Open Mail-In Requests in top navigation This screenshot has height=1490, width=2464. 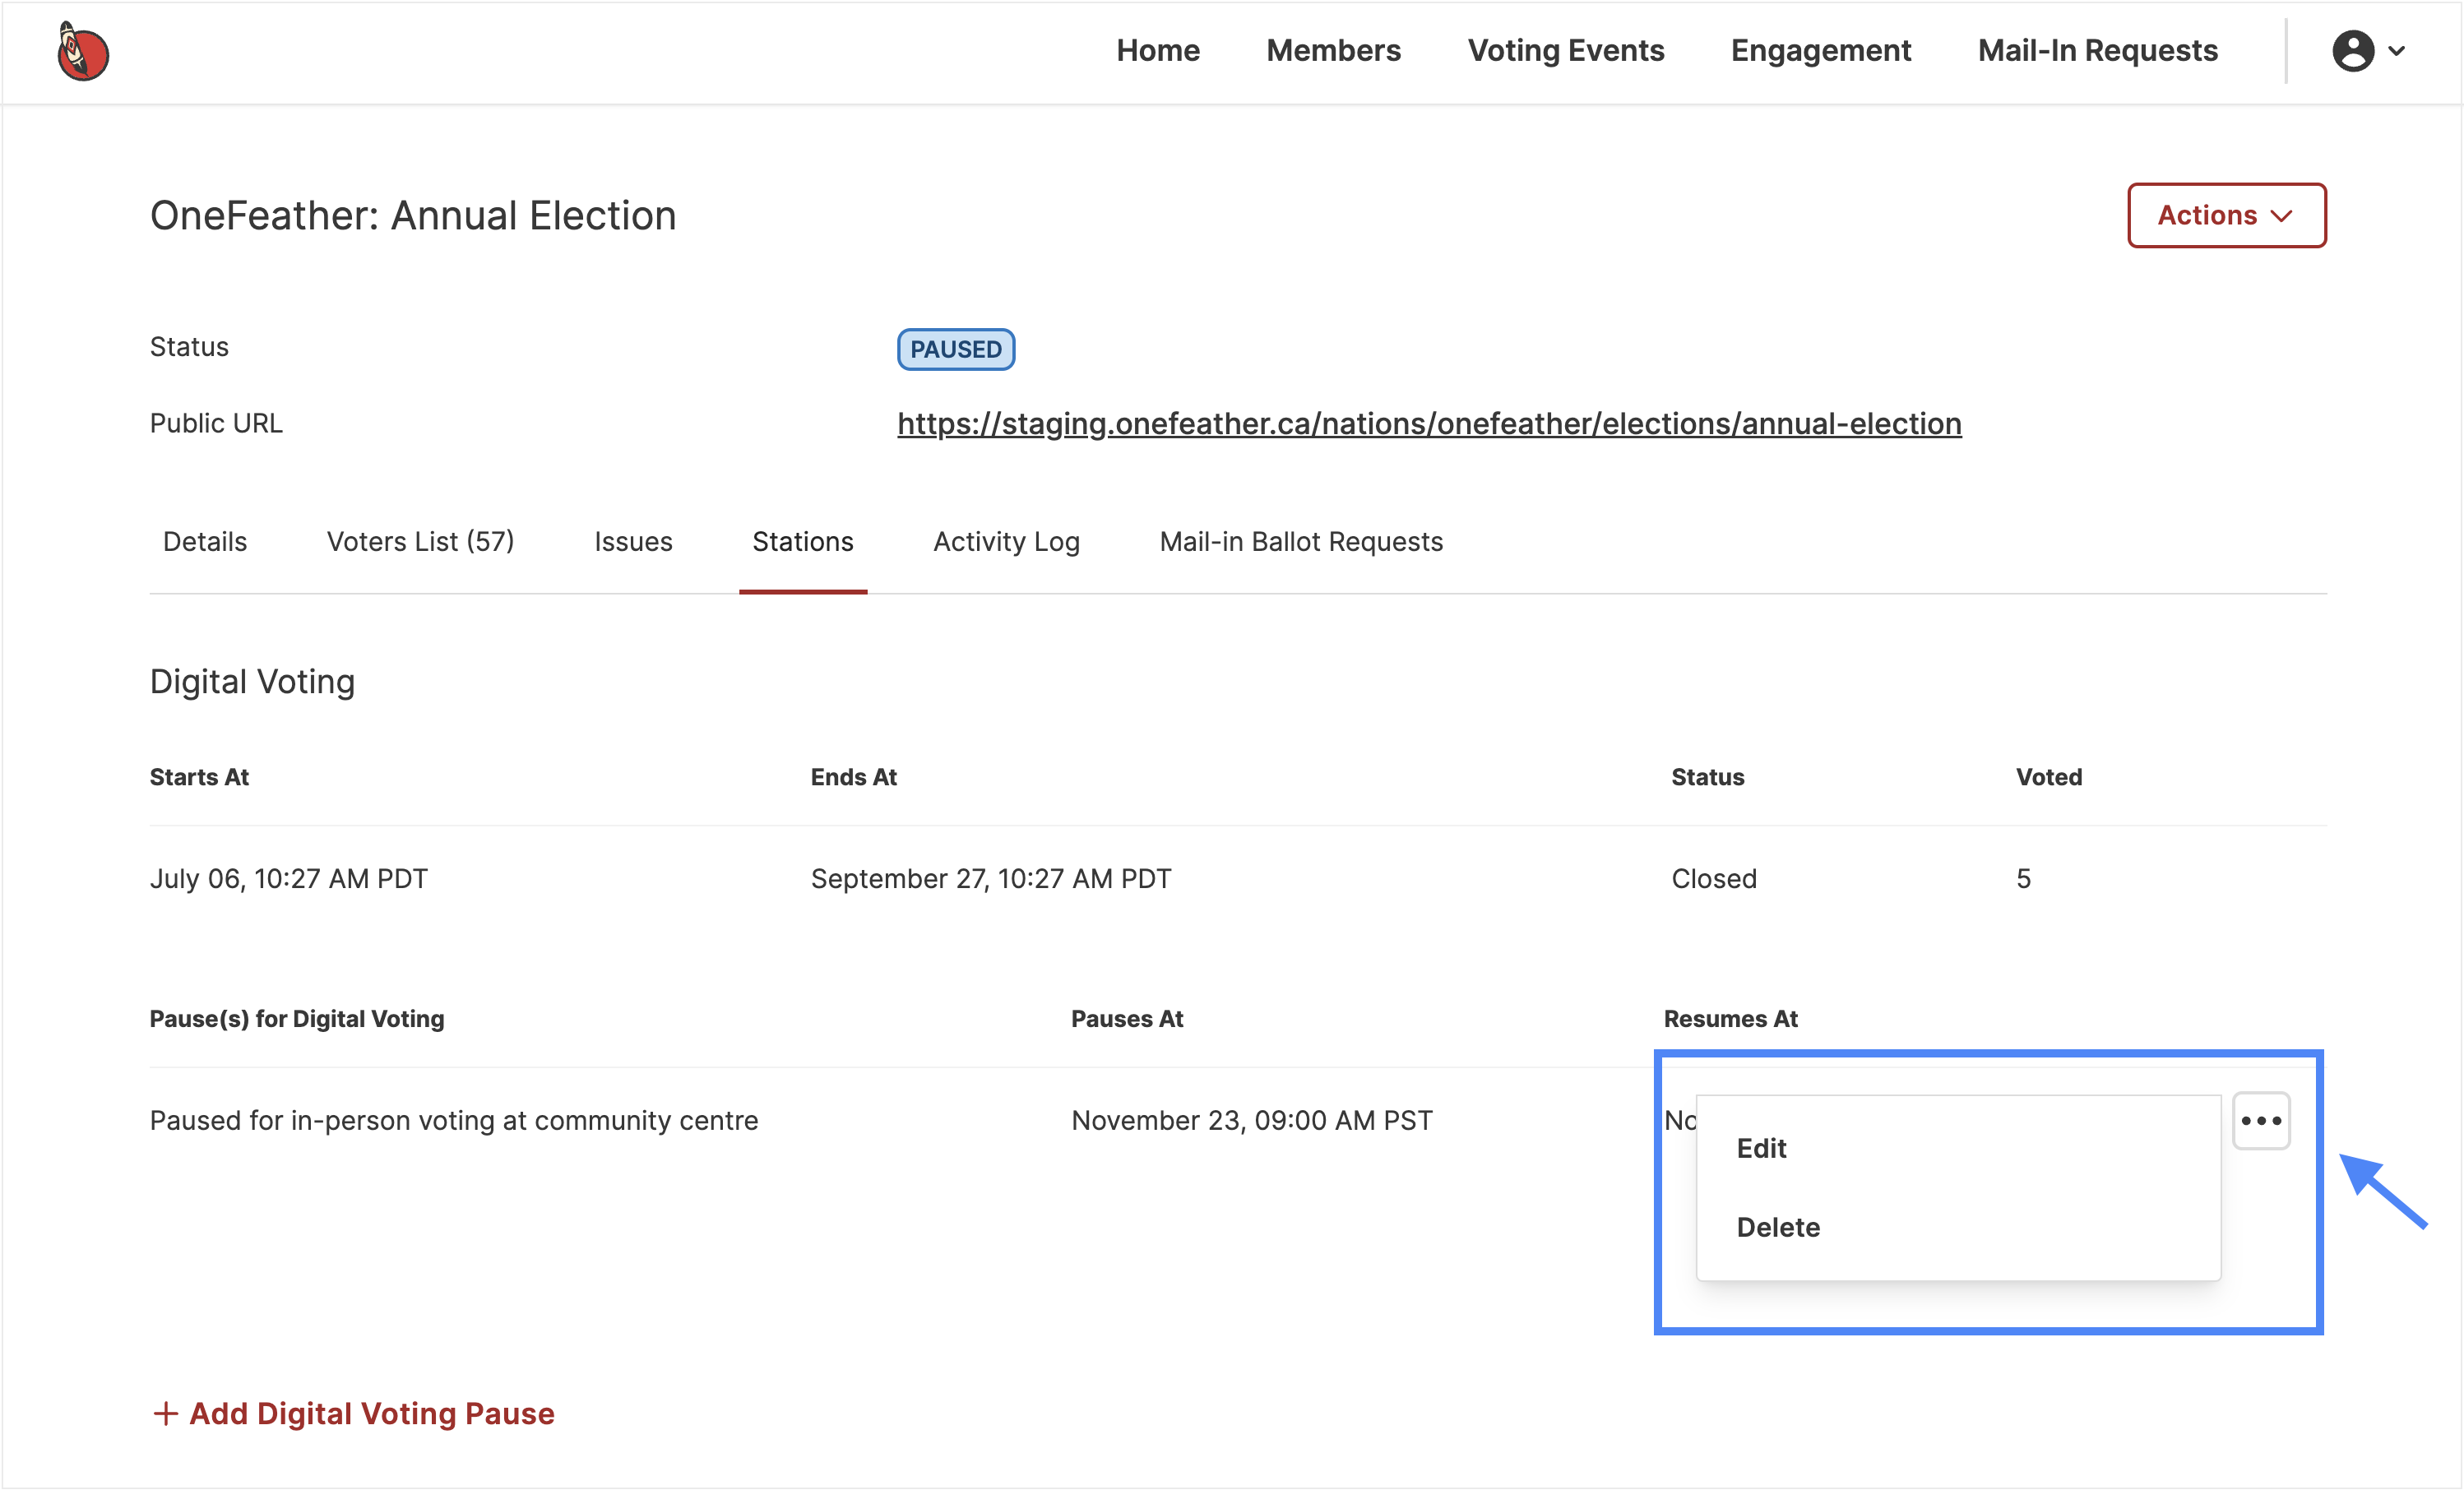2097,51
